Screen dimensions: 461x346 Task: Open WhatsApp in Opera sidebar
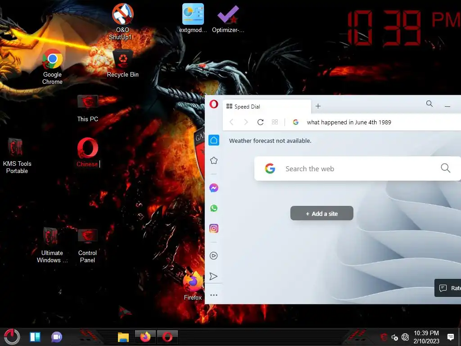click(214, 208)
